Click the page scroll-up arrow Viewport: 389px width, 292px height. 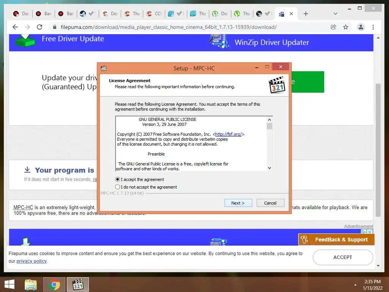coord(378,38)
